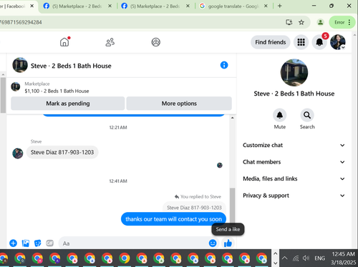The height and width of the screenshot is (267, 358).
Task: Open the network Wi-Fi tray icon
Action: coord(296,258)
